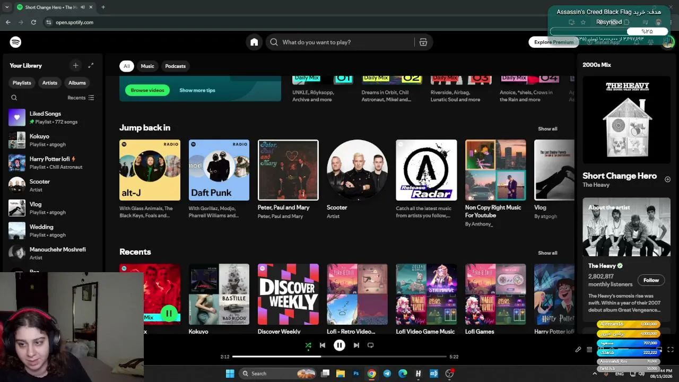The width and height of the screenshot is (679, 382).
Task: Close the Short Change Hero browser tab
Action: (x=91, y=7)
